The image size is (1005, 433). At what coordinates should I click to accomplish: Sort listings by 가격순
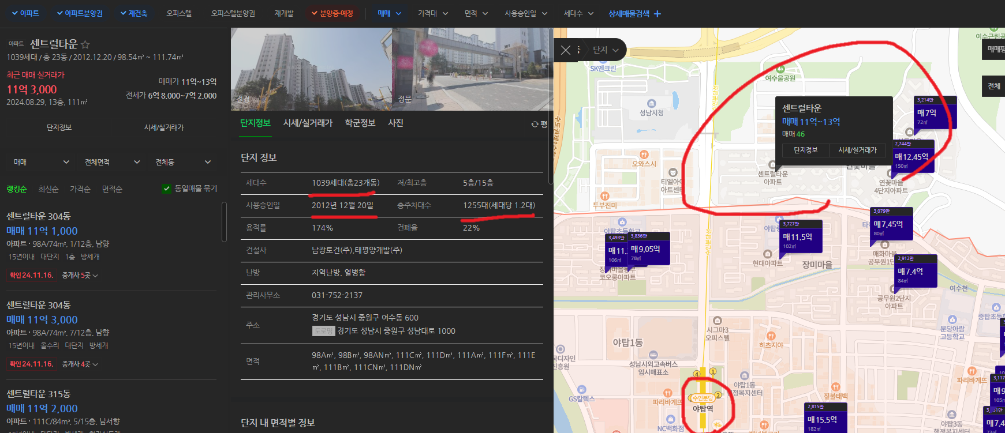80,189
